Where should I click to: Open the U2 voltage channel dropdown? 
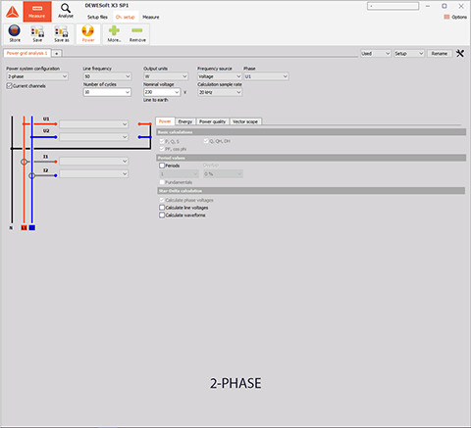pyautogui.click(x=93, y=137)
